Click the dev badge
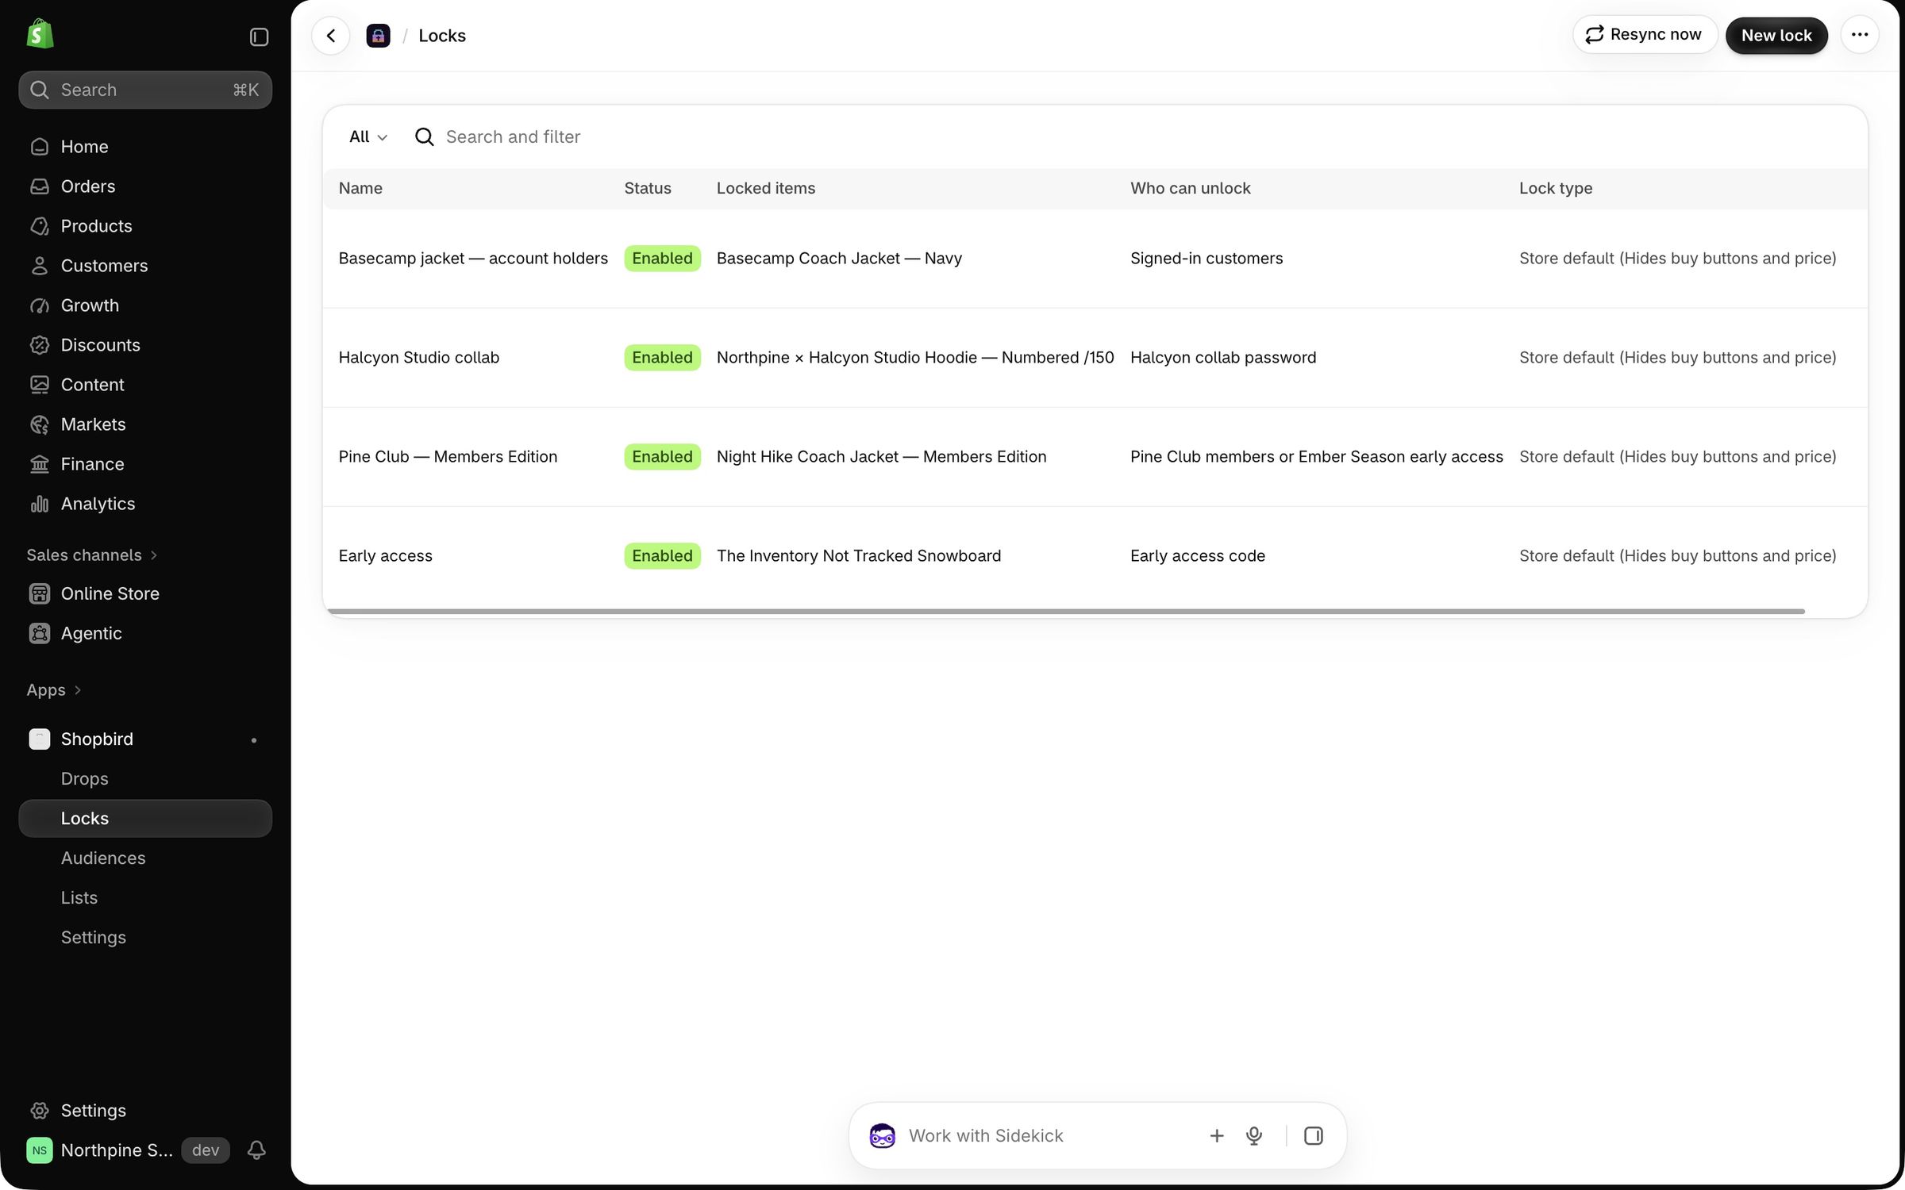This screenshot has height=1190, width=1905. click(206, 1150)
